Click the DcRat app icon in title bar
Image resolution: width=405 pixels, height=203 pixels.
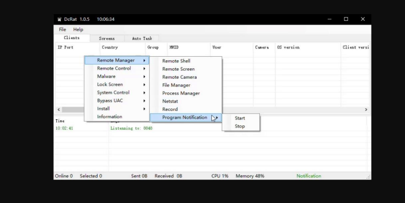tap(59, 19)
